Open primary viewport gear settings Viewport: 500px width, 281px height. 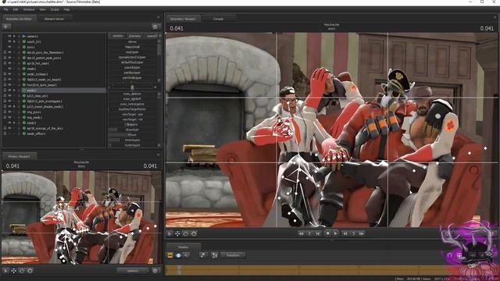155,271
